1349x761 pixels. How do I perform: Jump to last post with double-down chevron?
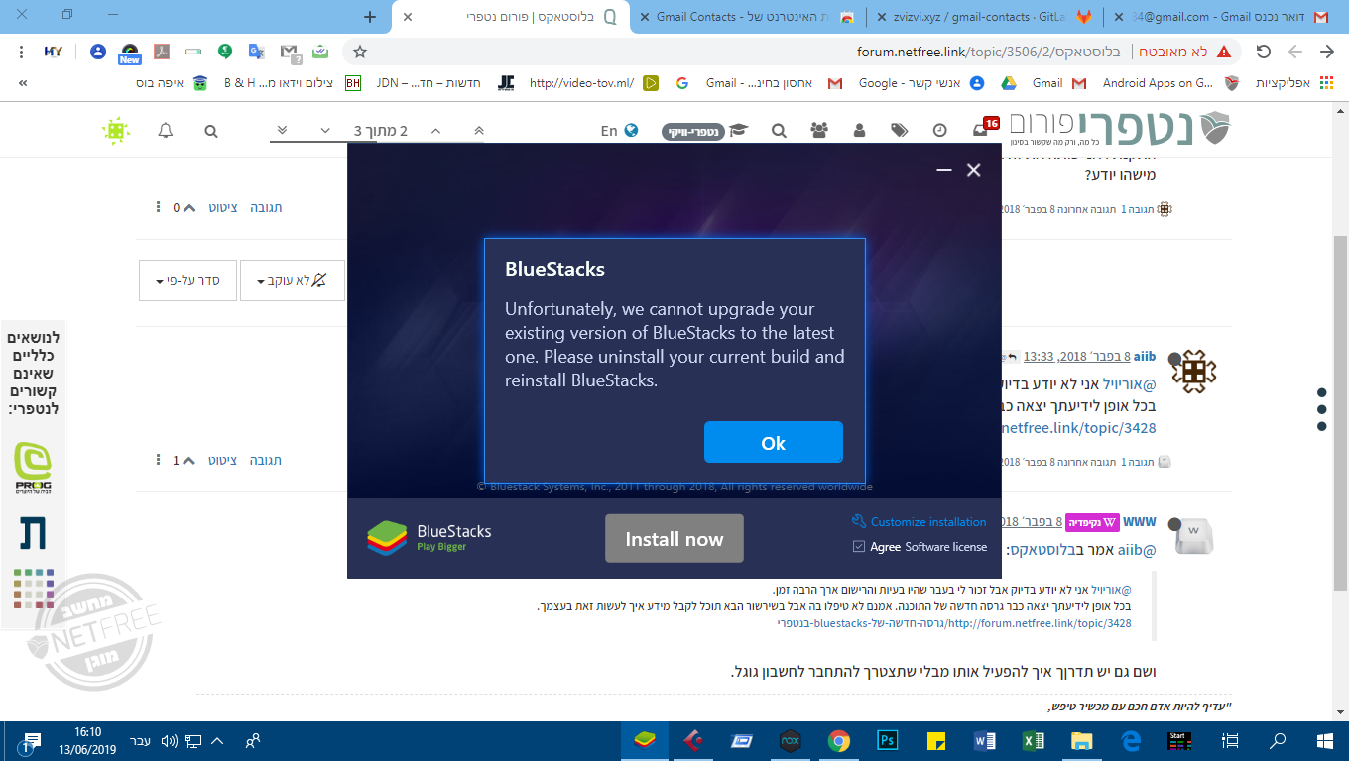[283, 131]
